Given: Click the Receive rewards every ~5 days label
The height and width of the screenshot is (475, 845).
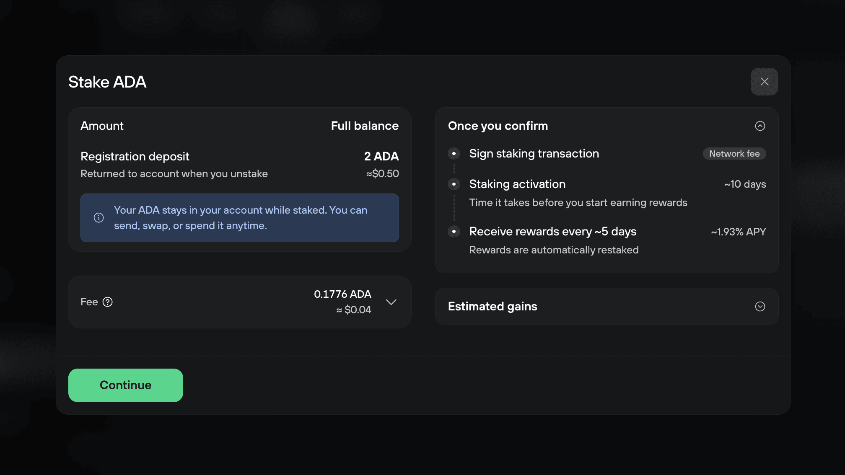Looking at the screenshot, I should pyautogui.click(x=552, y=232).
